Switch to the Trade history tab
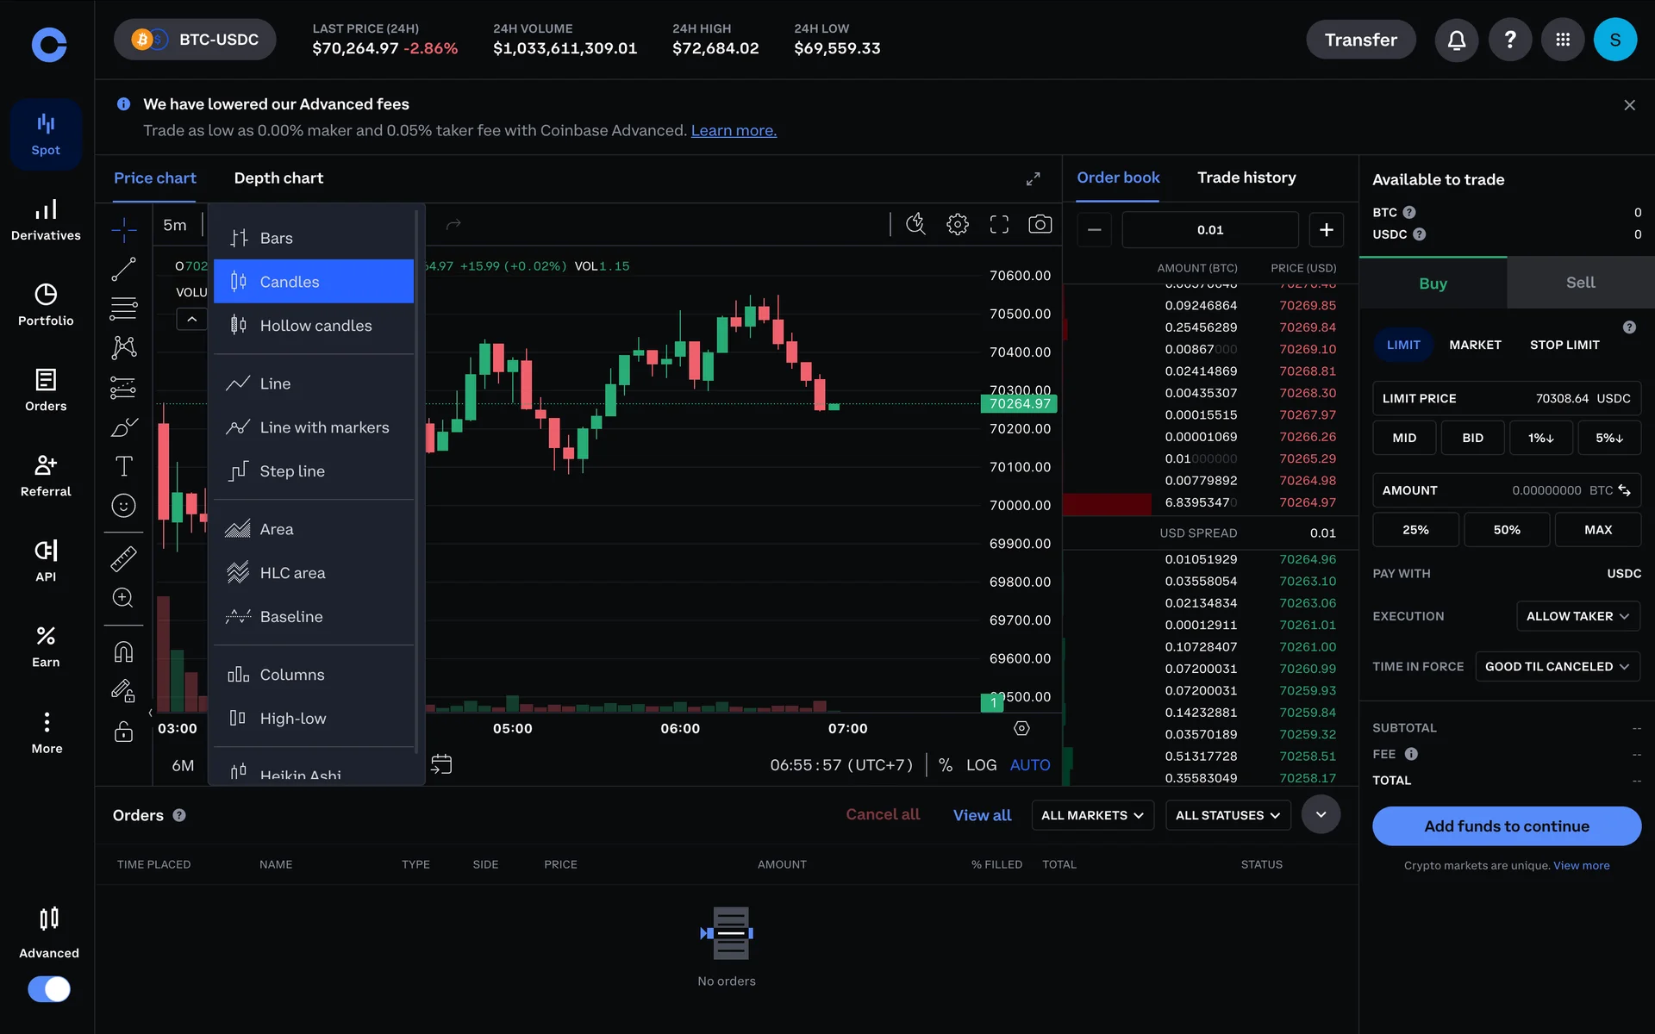 coord(1246,178)
